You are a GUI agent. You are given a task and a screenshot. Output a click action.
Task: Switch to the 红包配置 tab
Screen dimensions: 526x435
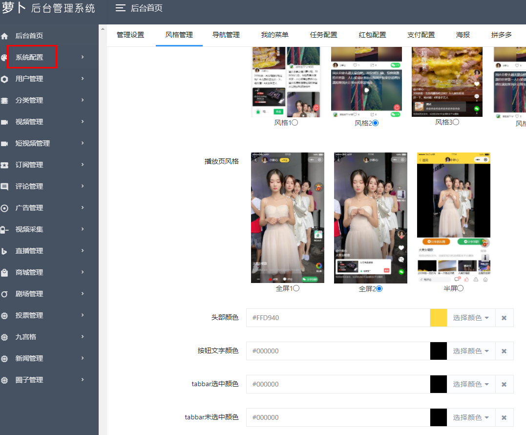[372, 35]
